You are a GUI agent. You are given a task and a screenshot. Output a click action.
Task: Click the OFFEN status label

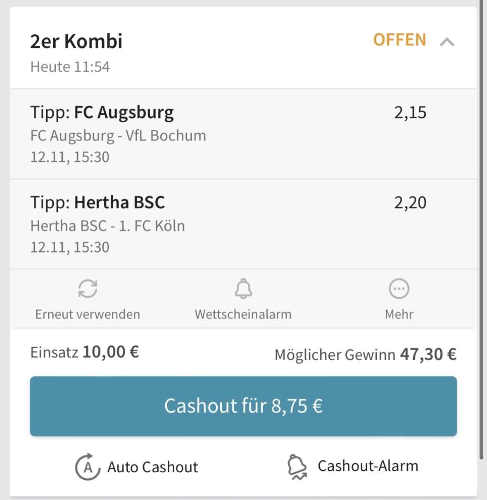point(399,40)
